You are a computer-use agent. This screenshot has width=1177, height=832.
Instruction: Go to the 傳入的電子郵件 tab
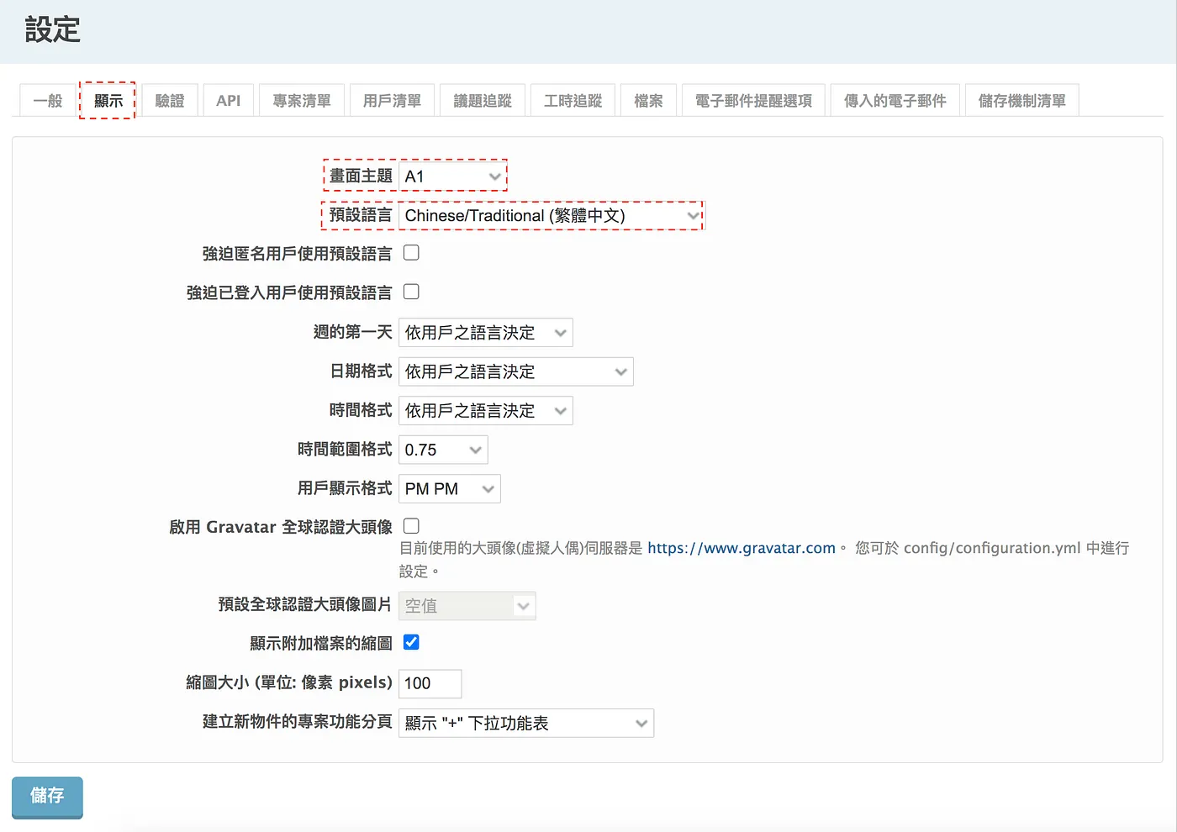tap(895, 101)
